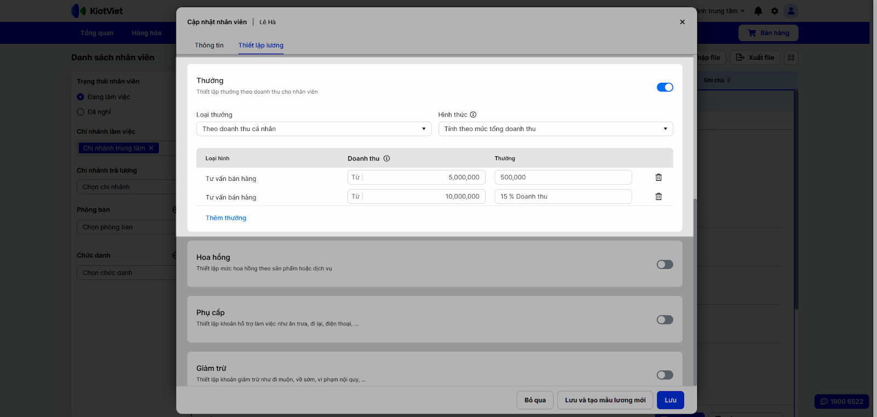
Task: Open the settings gear icon
Action: tap(775, 11)
